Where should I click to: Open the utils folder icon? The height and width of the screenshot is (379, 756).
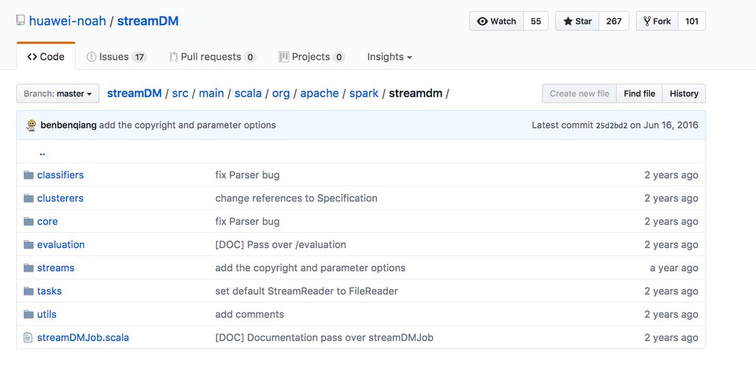click(28, 315)
